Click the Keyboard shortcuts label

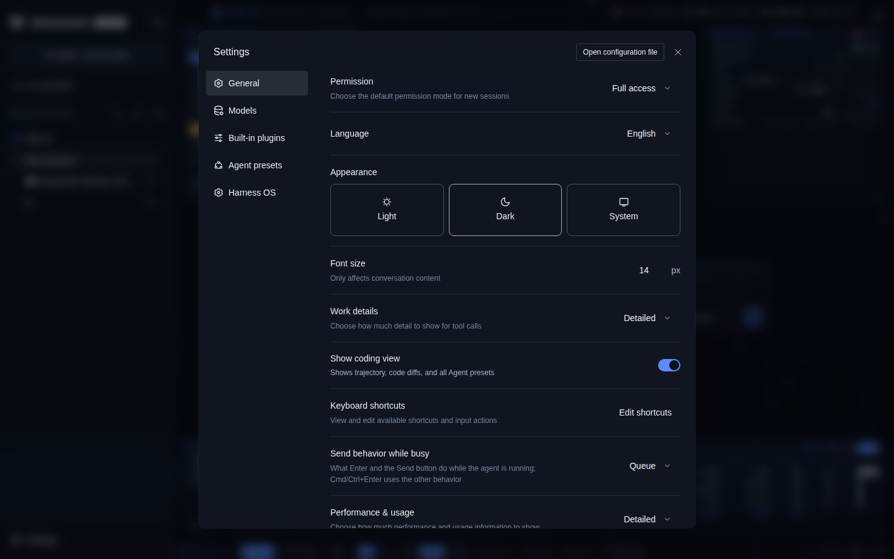(368, 406)
